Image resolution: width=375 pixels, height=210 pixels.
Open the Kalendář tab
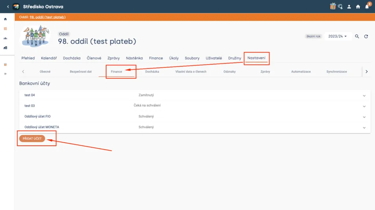click(49, 58)
